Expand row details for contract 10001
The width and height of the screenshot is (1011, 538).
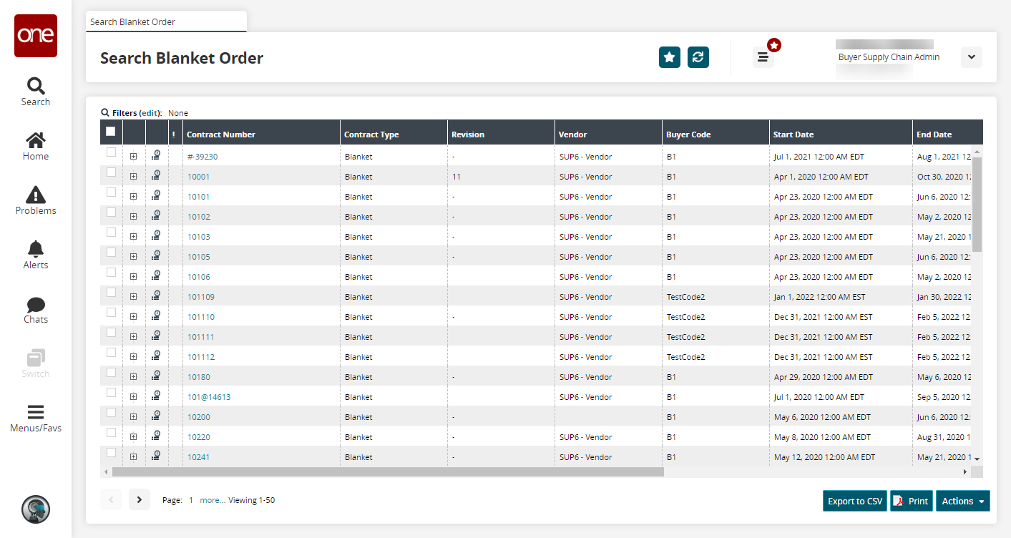click(133, 176)
